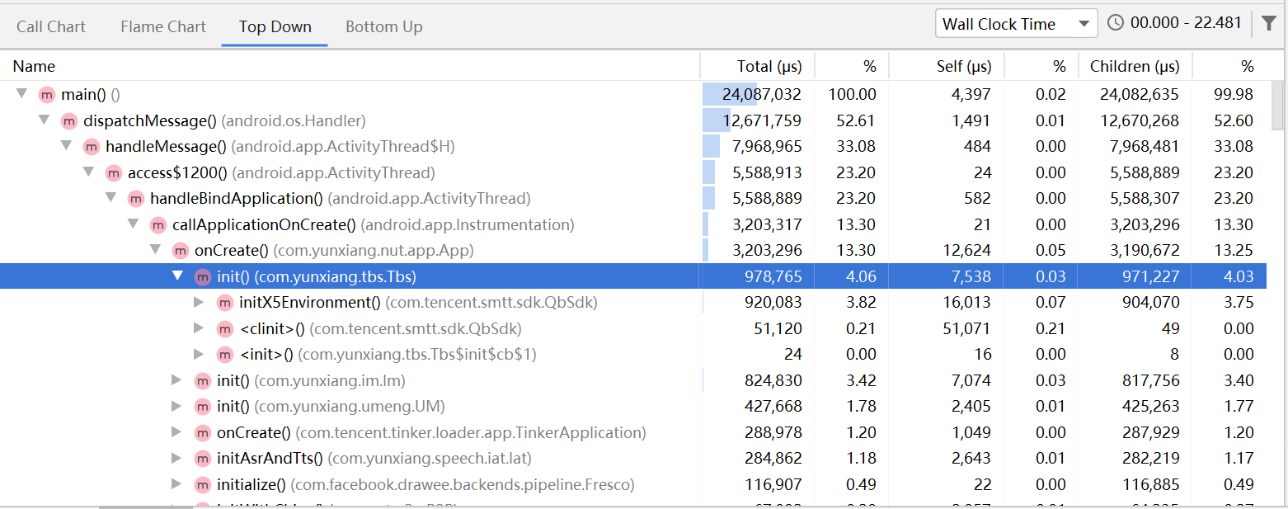Click the children value 904,070
The image size is (1288, 509).
click(x=1151, y=303)
